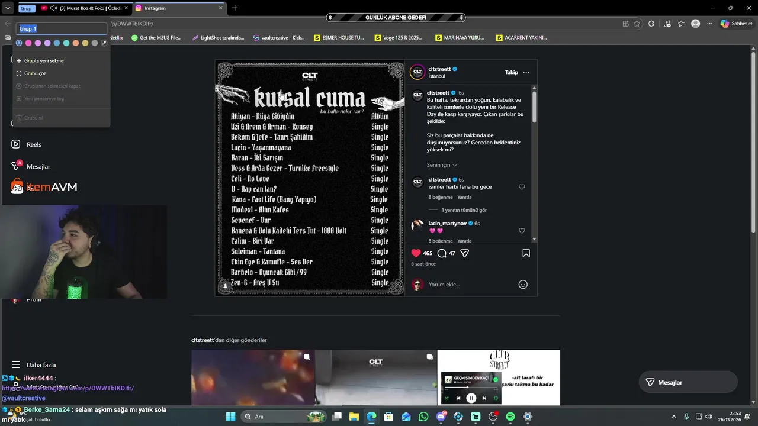Viewport: 758px width, 426px height.
Task: Select the grey group color swatch
Action: pyautogui.click(x=95, y=43)
